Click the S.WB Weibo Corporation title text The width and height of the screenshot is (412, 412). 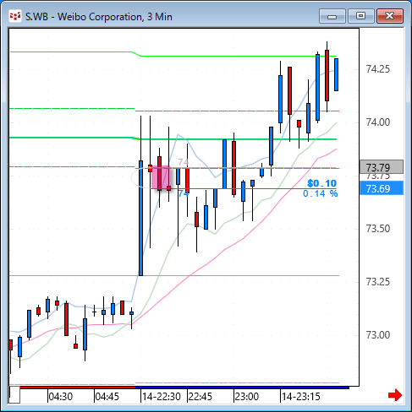pyautogui.click(x=99, y=17)
